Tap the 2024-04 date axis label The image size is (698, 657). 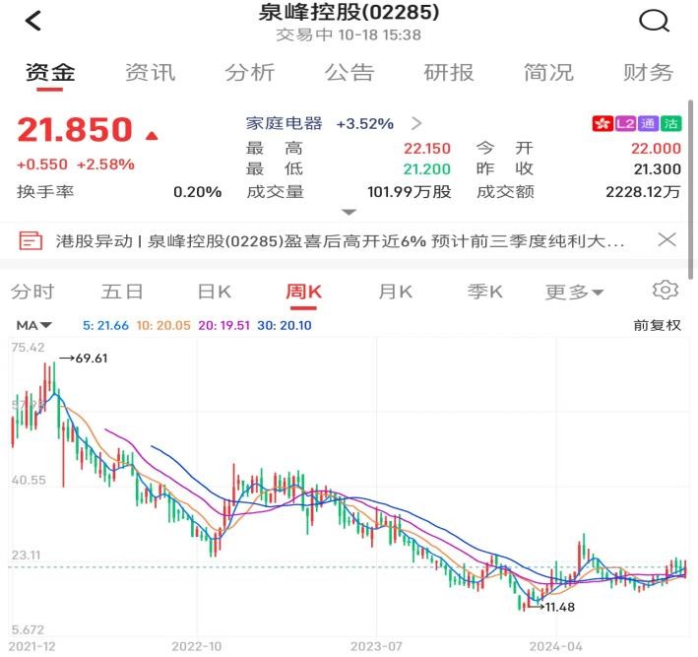pos(555,646)
